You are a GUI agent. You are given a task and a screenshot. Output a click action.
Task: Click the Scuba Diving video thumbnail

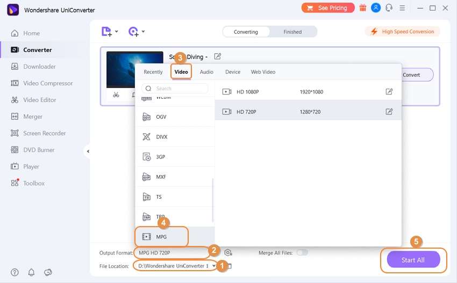pos(134,70)
